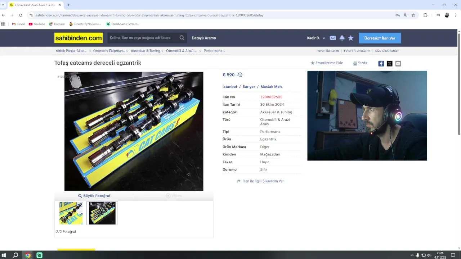Open the Dashboard / Stream bookmark
This screenshot has width=461, height=259.
click(x=122, y=24)
